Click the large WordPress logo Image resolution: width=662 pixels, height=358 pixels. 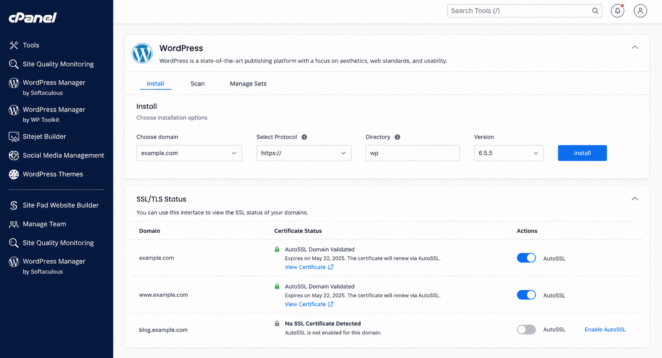click(x=142, y=54)
